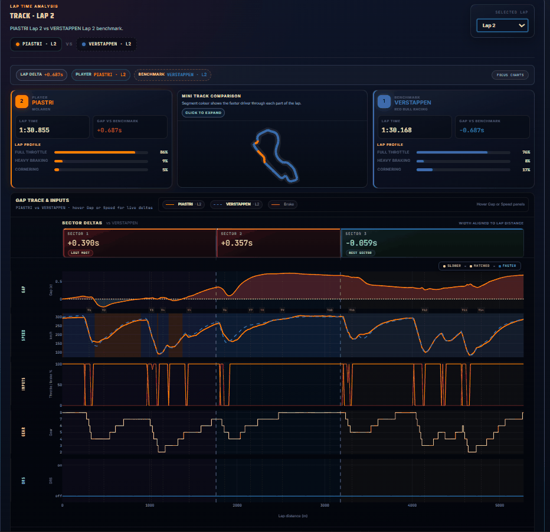Click Piastri's Heavy Braking 9% bar
The width and height of the screenshot is (550, 532).
click(x=101, y=161)
